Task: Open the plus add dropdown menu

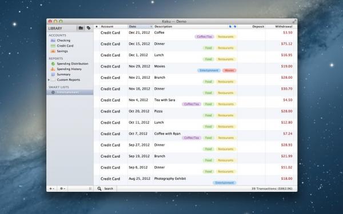Action: pyautogui.click(x=52, y=189)
